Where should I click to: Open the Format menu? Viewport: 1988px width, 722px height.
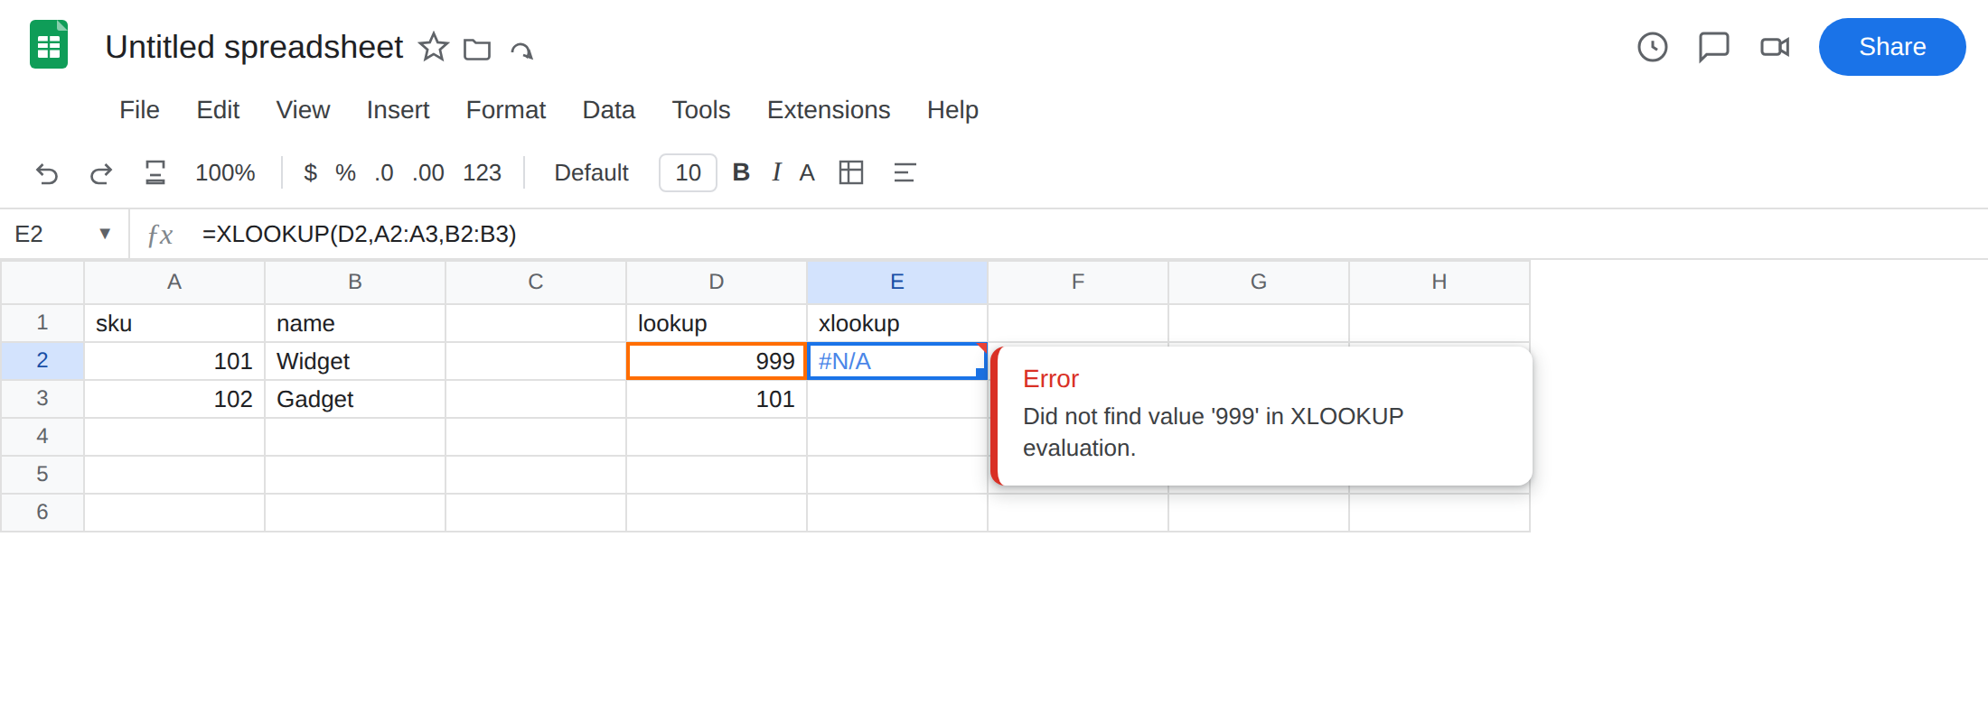(x=505, y=110)
